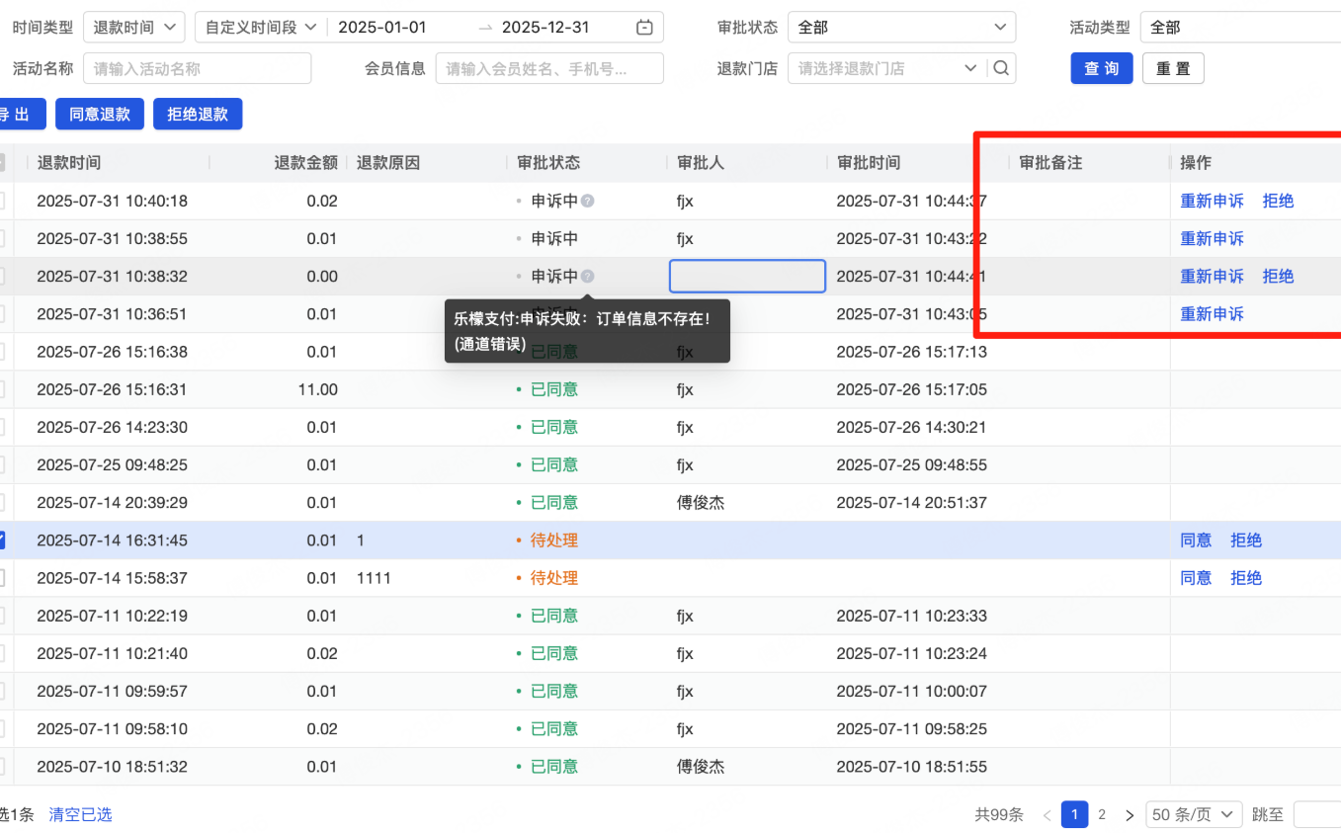Click 同意 in the 2025-07-14 15:58:37 row

pos(1196,578)
